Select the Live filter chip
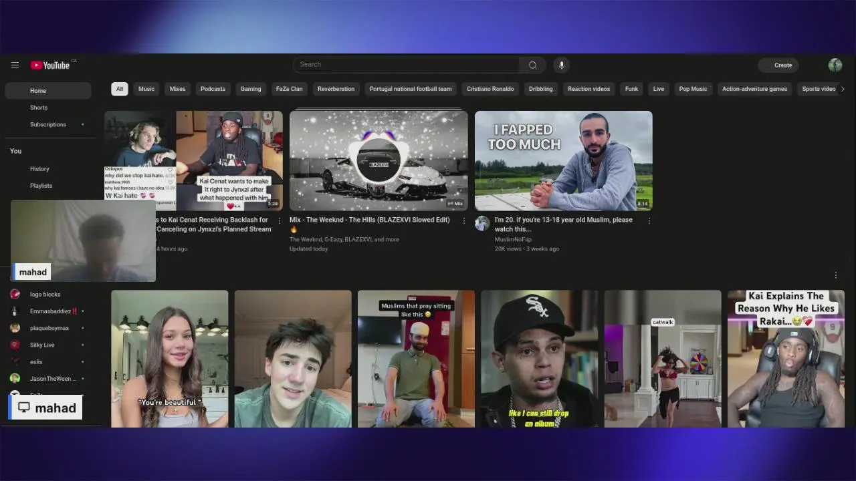This screenshot has height=481, width=856. [659, 89]
